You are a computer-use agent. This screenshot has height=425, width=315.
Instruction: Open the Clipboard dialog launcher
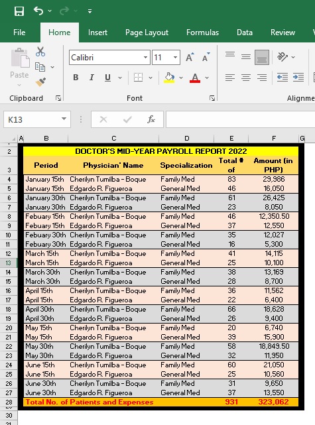point(58,98)
